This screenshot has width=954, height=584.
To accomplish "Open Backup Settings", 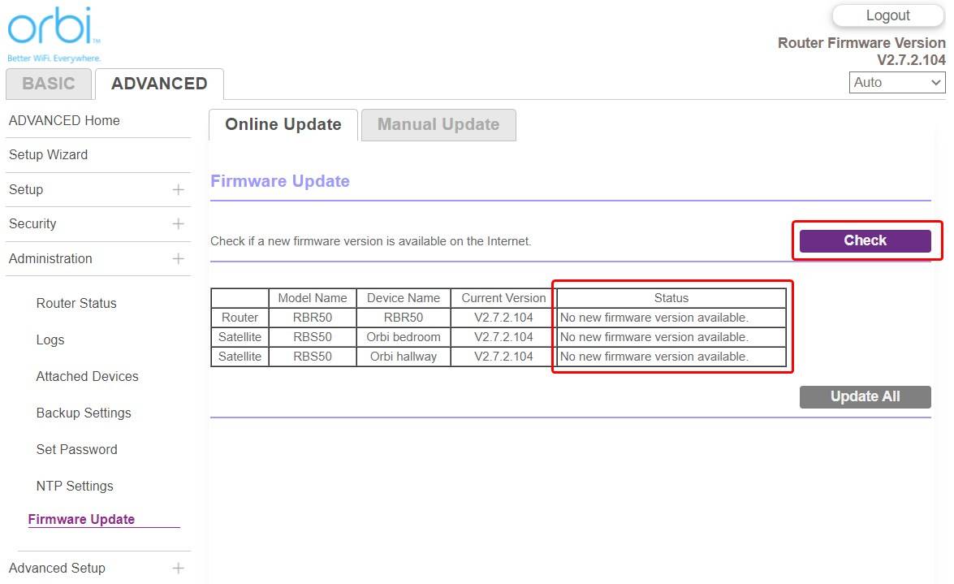I will pyautogui.click(x=83, y=413).
